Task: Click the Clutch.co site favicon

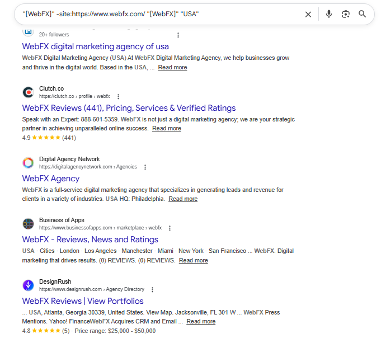Action: pyautogui.click(x=28, y=92)
